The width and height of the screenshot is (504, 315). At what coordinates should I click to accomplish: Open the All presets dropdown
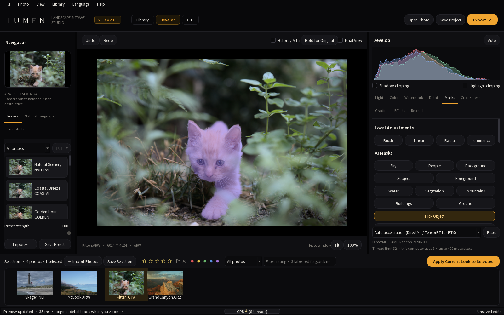tap(27, 148)
